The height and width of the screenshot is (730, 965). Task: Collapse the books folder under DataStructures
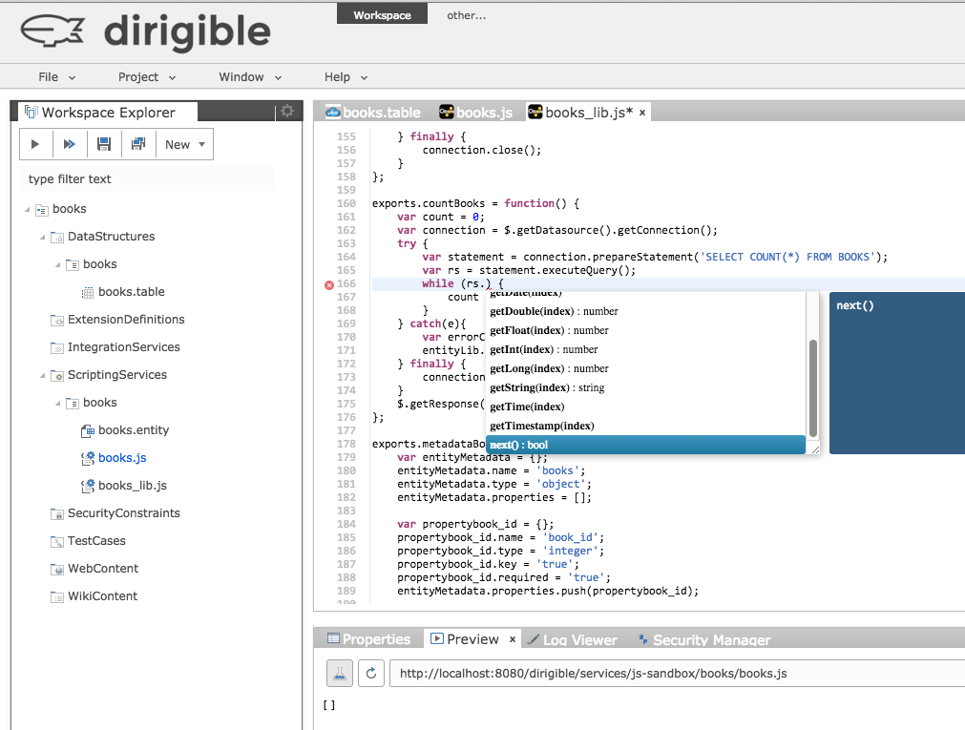coord(58,265)
